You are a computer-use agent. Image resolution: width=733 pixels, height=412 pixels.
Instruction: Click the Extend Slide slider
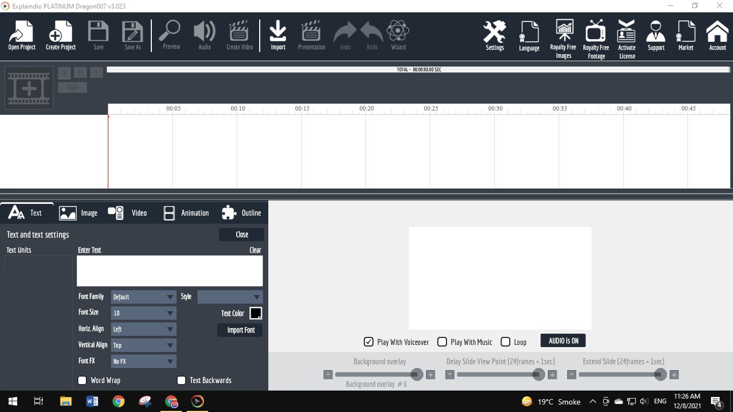tap(622, 374)
